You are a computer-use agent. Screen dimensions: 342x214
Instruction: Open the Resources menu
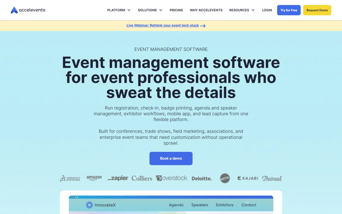click(239, 10)
